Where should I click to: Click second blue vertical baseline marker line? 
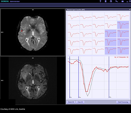click(x=79, y=77)
